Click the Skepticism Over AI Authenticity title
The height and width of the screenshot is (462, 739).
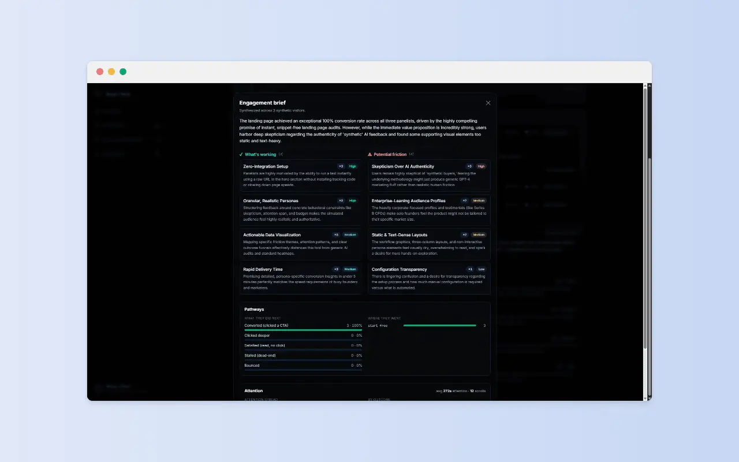click(x=403, y=166)
